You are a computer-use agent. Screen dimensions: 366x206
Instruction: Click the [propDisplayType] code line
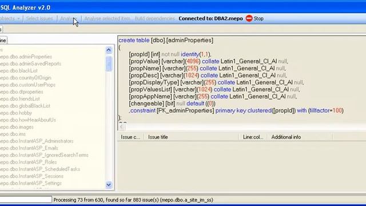pyautogui.click(x=216, y=82)
